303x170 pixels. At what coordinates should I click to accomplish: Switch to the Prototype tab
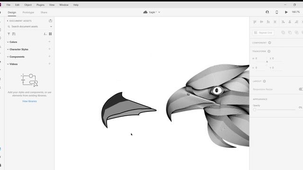point(28,12)
